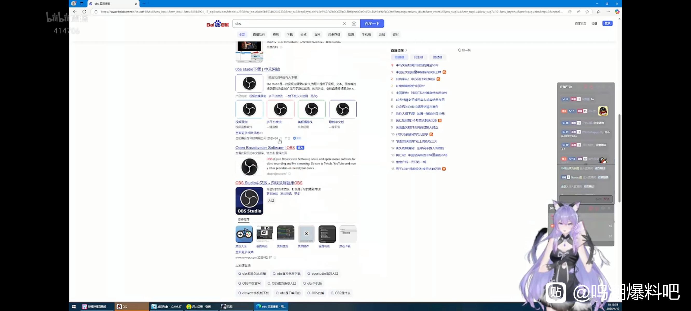The width and height of the screenshot is (691, 311).
Task: Select the 直播软件 filter tab
Action: tap(259, 34)
